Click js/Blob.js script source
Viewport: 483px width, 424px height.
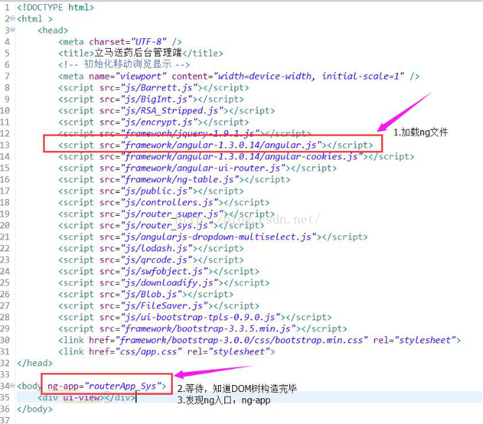pyautogui.click(x=151, y=294)
